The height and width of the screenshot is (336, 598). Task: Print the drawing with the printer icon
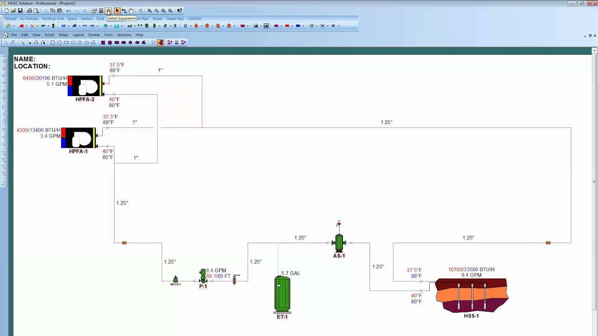(29, 11)
